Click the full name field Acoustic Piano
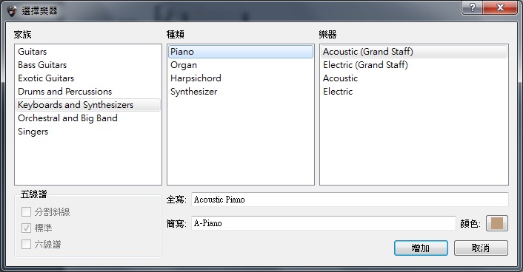This screenshot has height=272, width=523. 350,200
